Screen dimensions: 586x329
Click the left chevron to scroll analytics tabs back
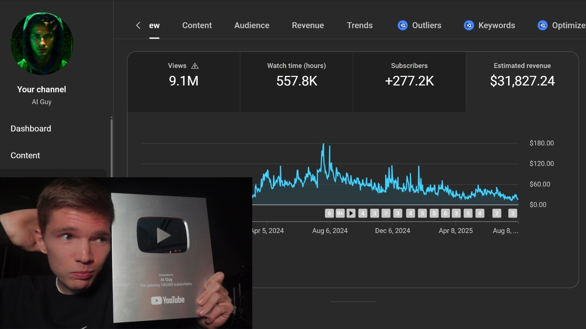click(x=138, y=26)
